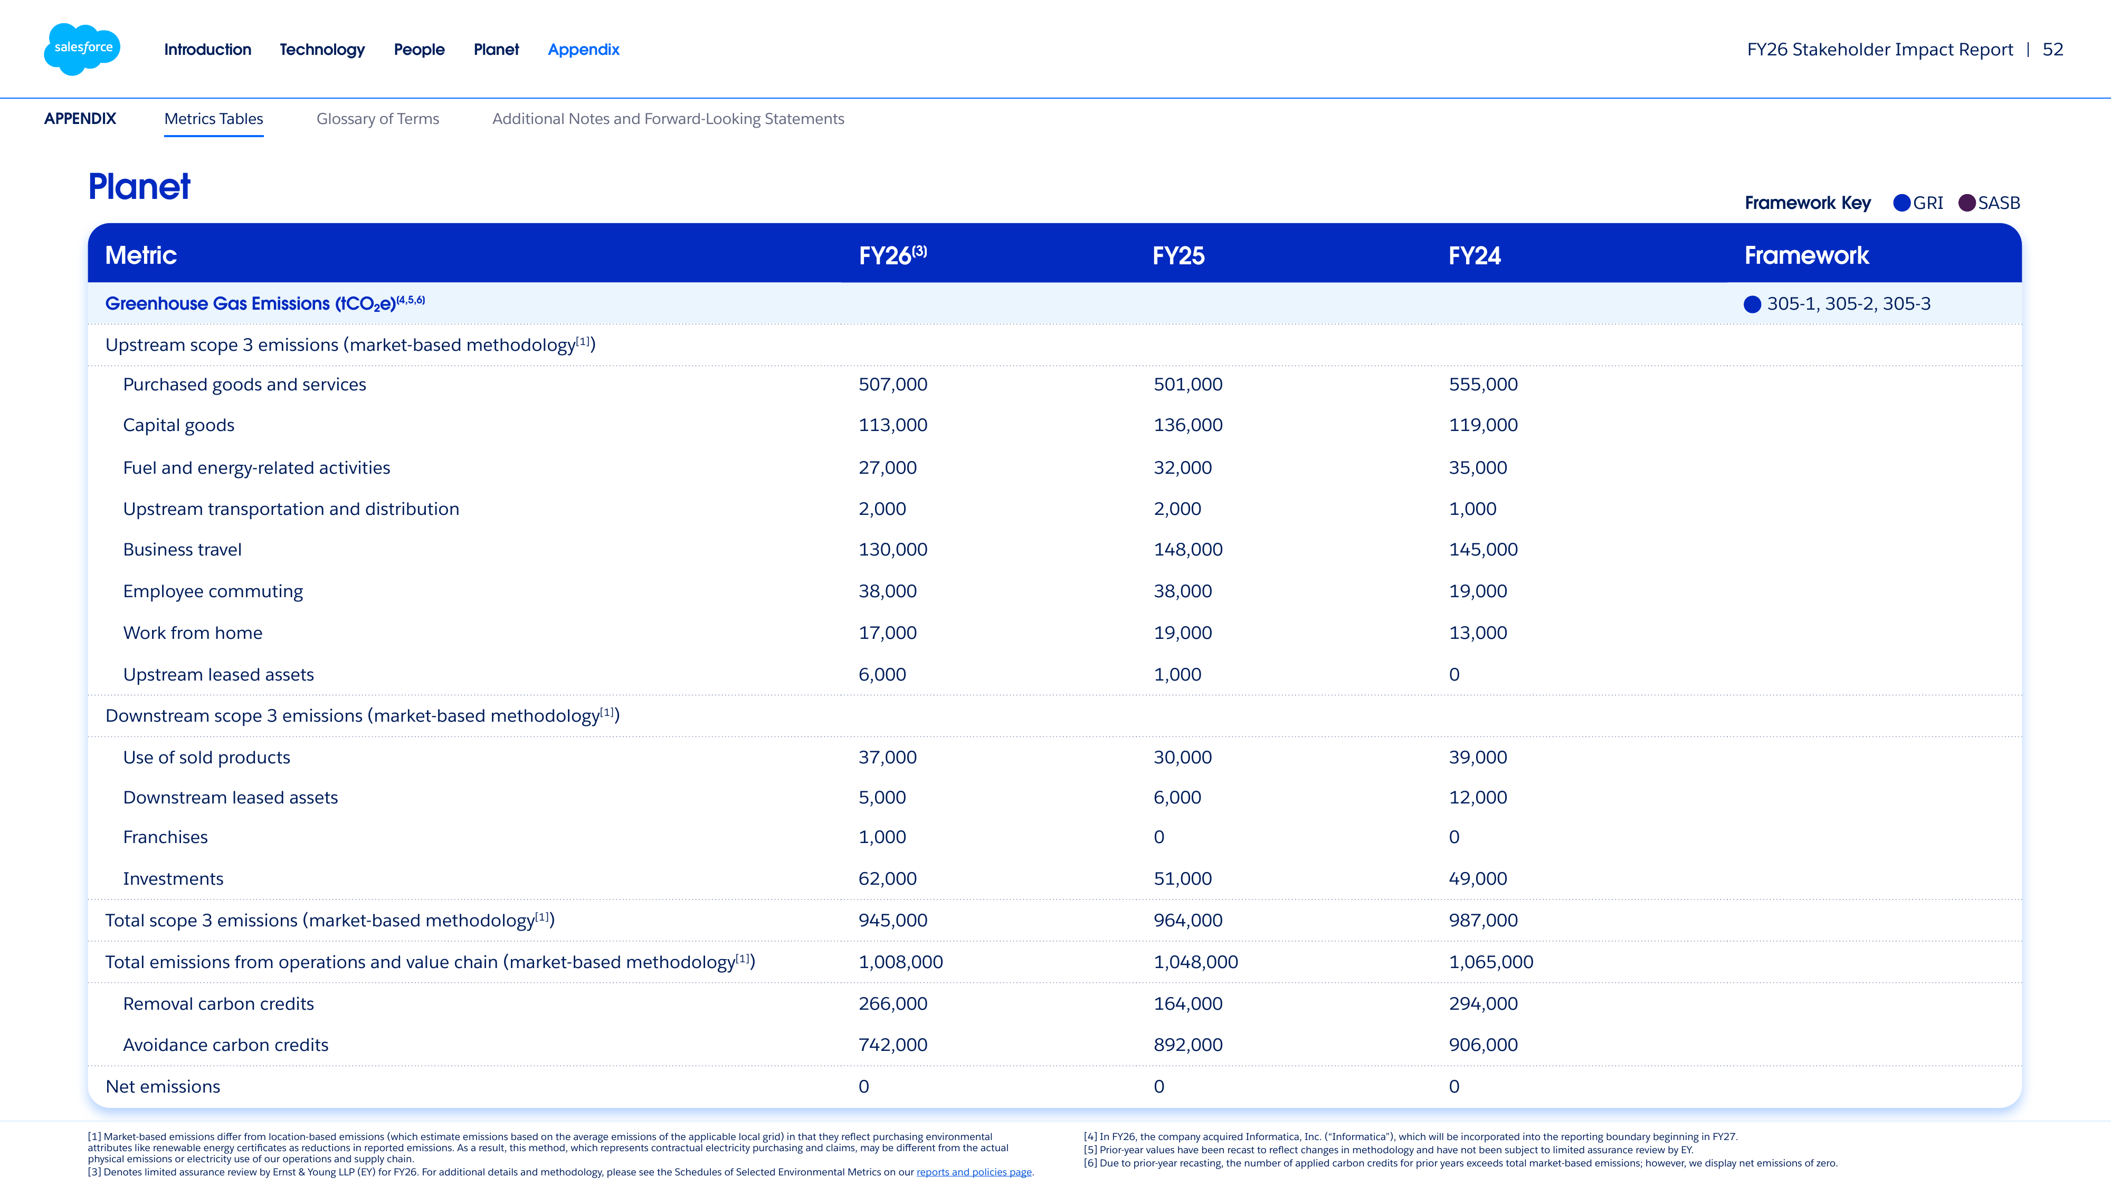Click the Work from home row label
The width and height of the screenshot is (2111, 1187).
[x=193, y=633]
